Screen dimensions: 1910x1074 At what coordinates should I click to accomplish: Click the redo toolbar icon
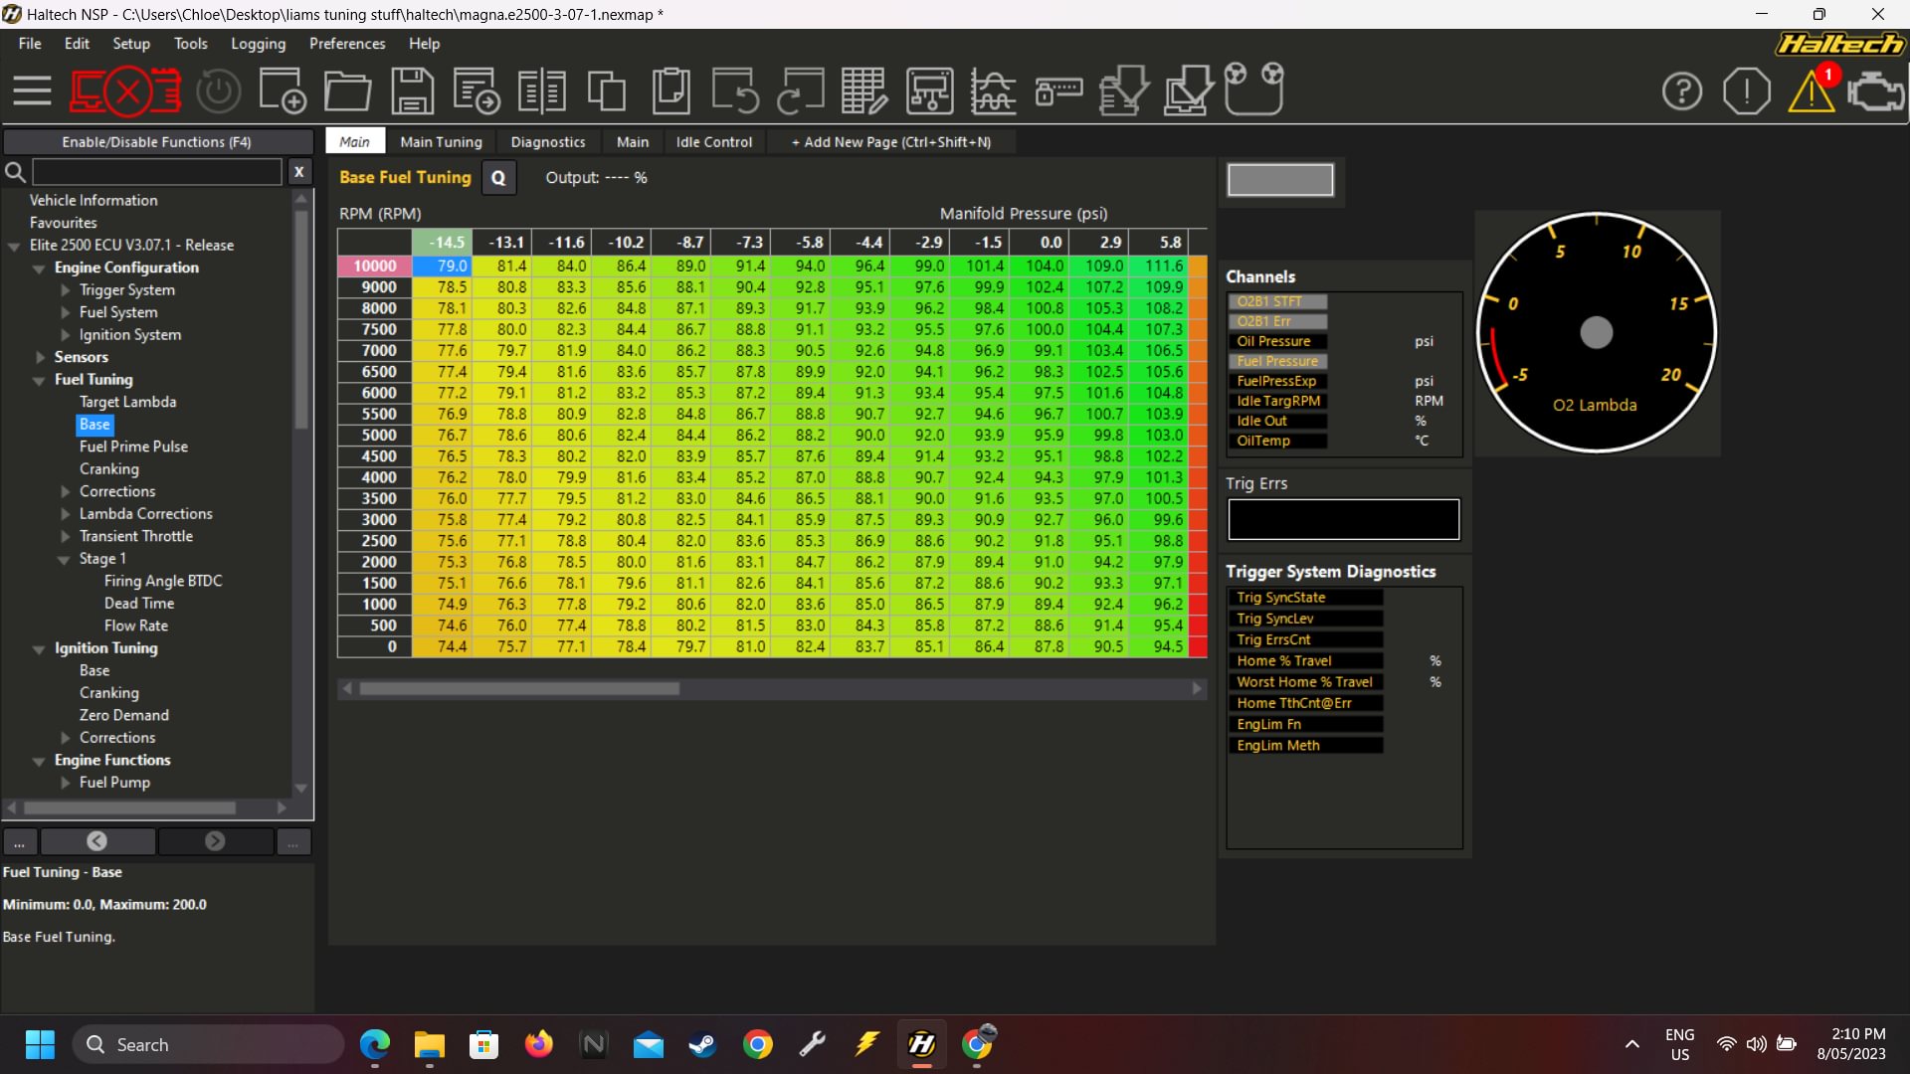(x=801, y=91)
